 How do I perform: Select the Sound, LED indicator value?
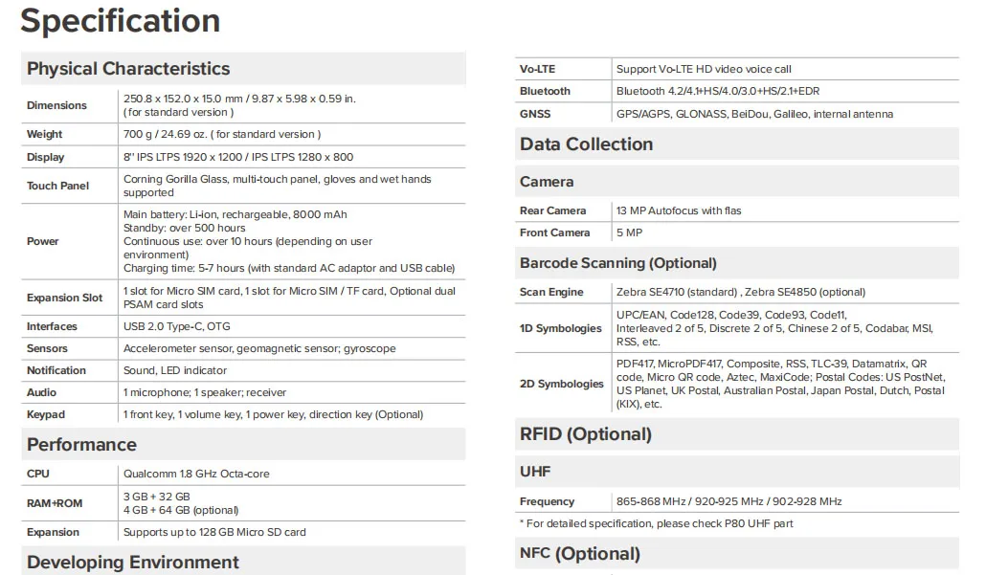pos(175,371)
